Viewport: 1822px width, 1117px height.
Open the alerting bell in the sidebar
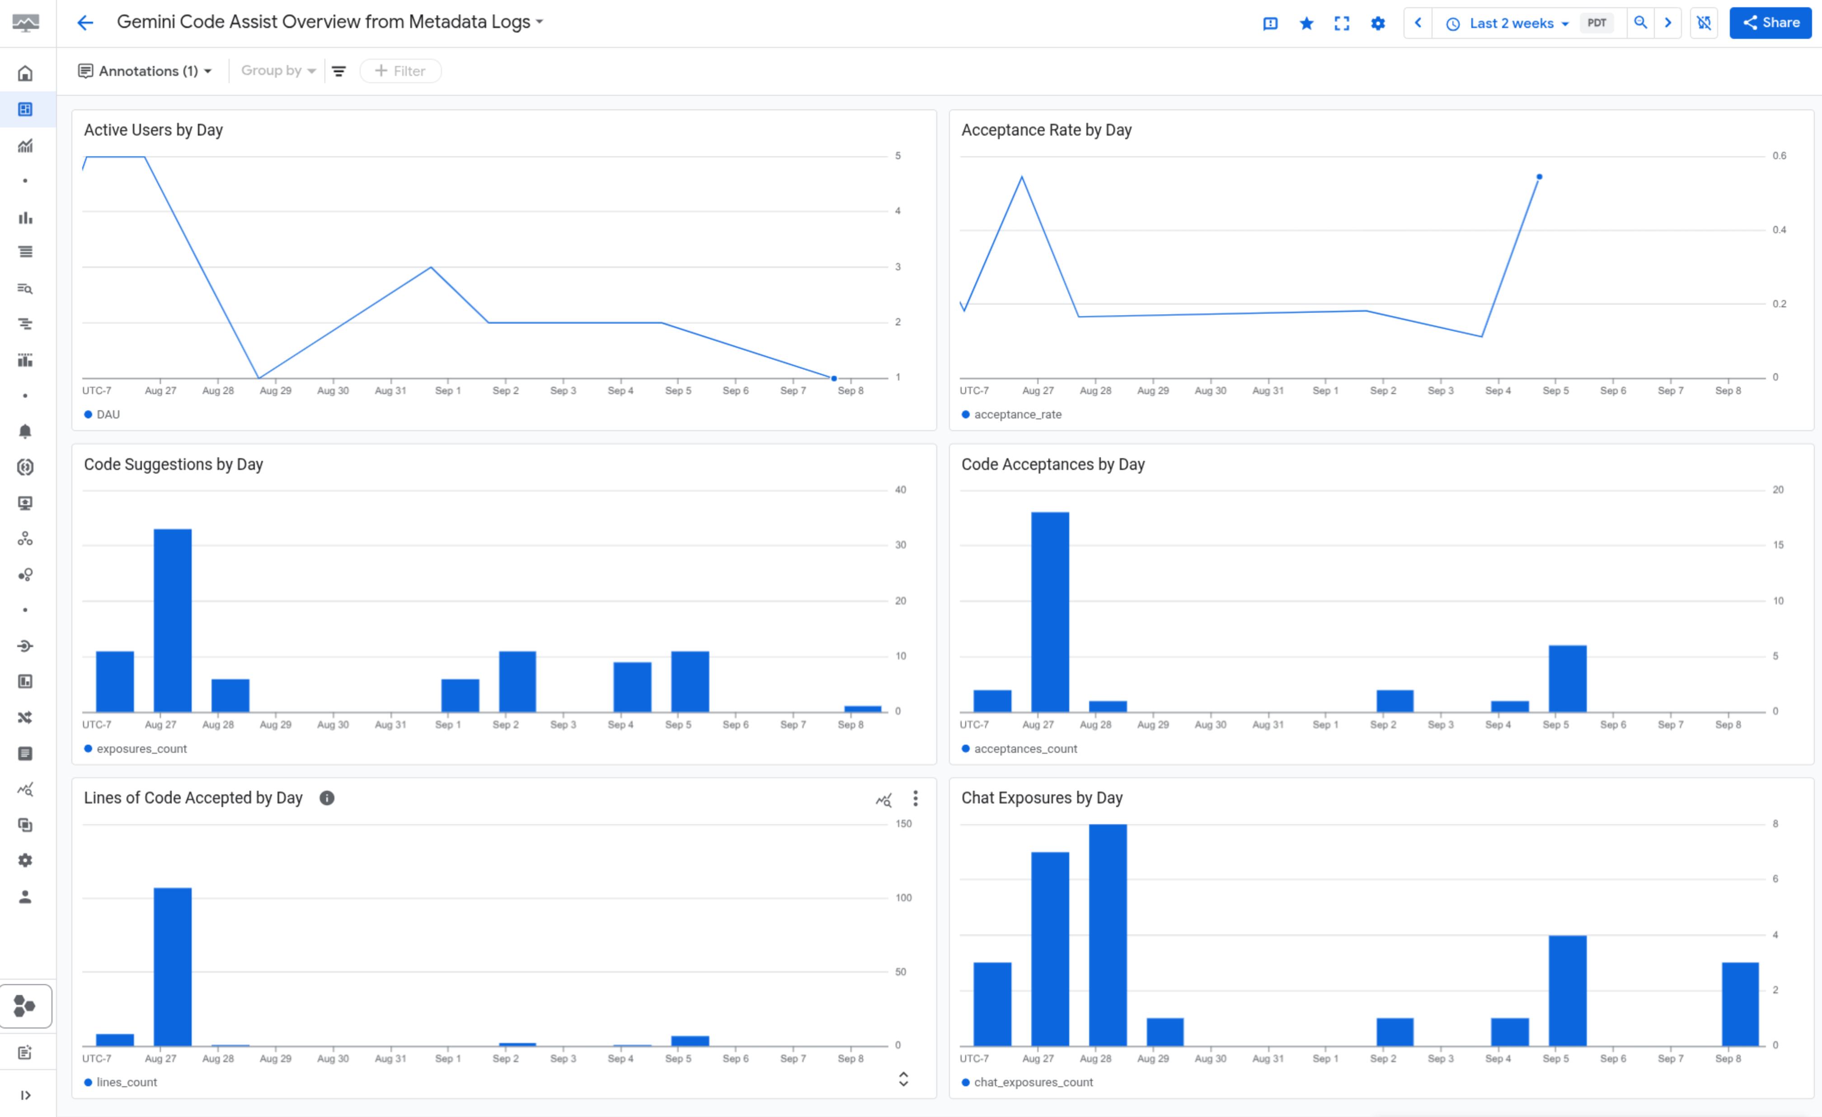point(24,431)
